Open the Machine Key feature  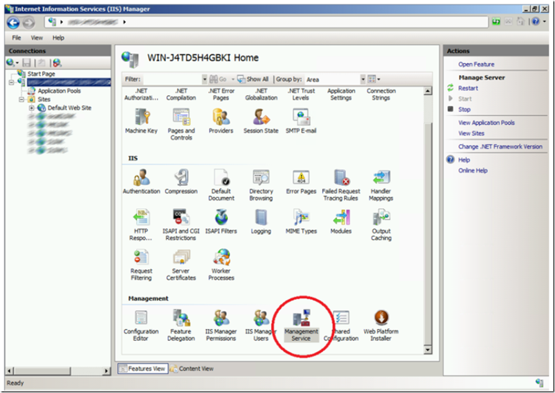pyautogui.click(x=141, y=121)
